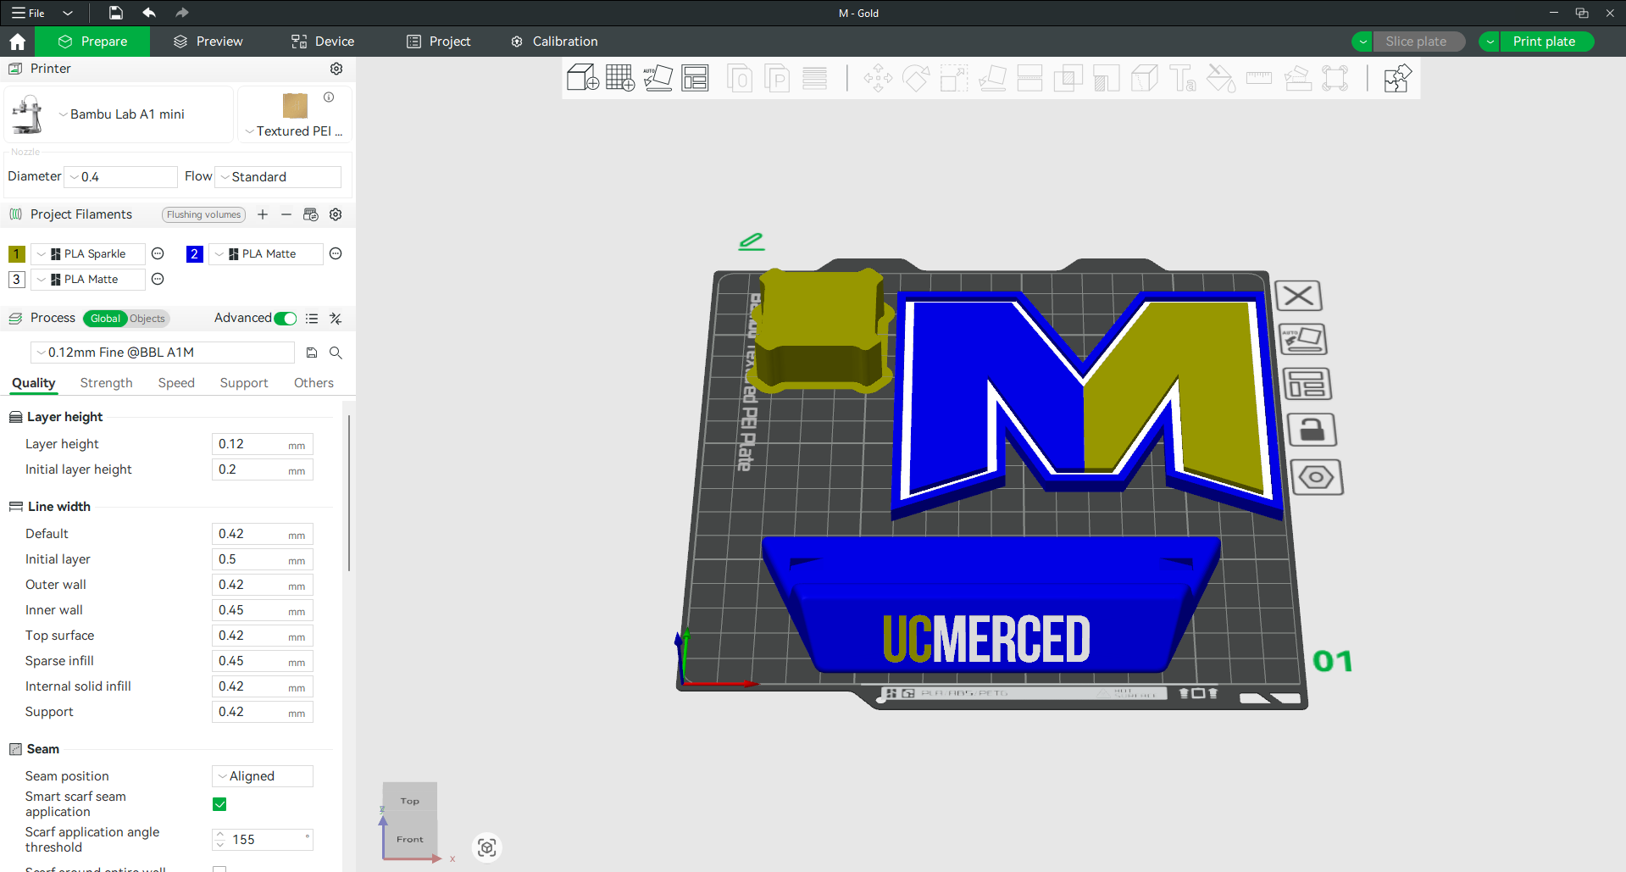Screen dimensions: 1626x872
Task: Edit filament 1 PLA Sparkle preset options
Action: (x=158, y=253)
